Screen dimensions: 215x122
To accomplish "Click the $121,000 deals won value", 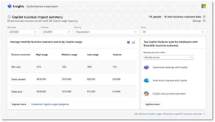I will pos(66,91).
